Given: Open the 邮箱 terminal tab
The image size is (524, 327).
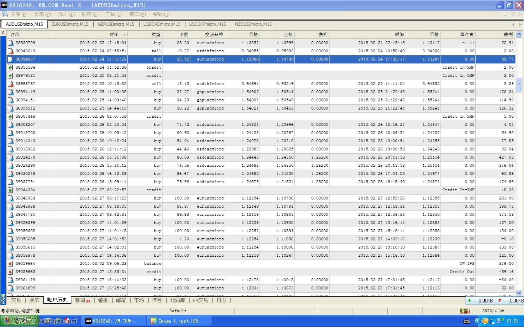Looking at the screenshot, I should [x=121, y=300].
